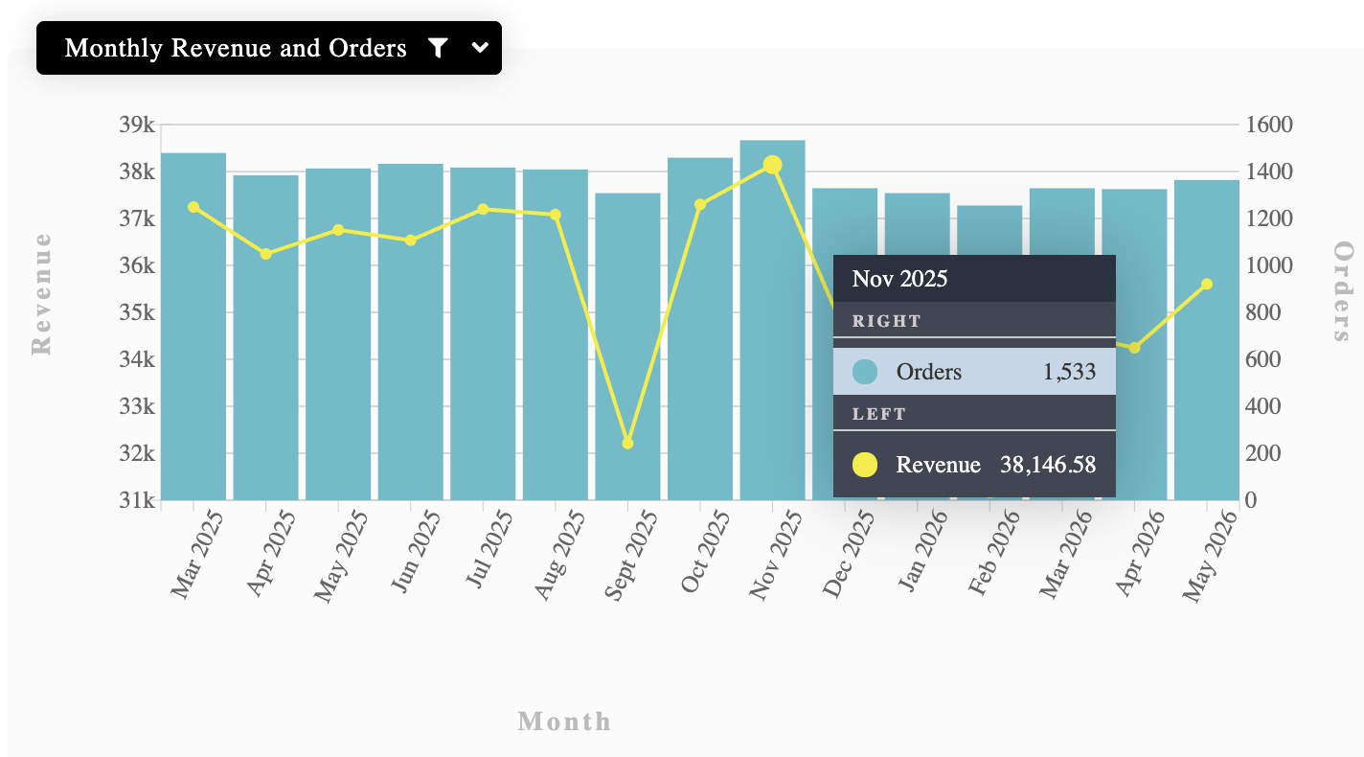Click the Oct 2025 orders bar
Screen dimensions: 1364x757
click(x=700, y=329)
